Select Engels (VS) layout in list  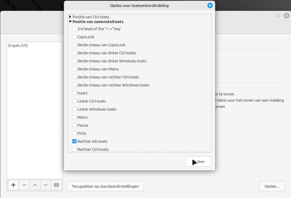(x=18, y=46)
